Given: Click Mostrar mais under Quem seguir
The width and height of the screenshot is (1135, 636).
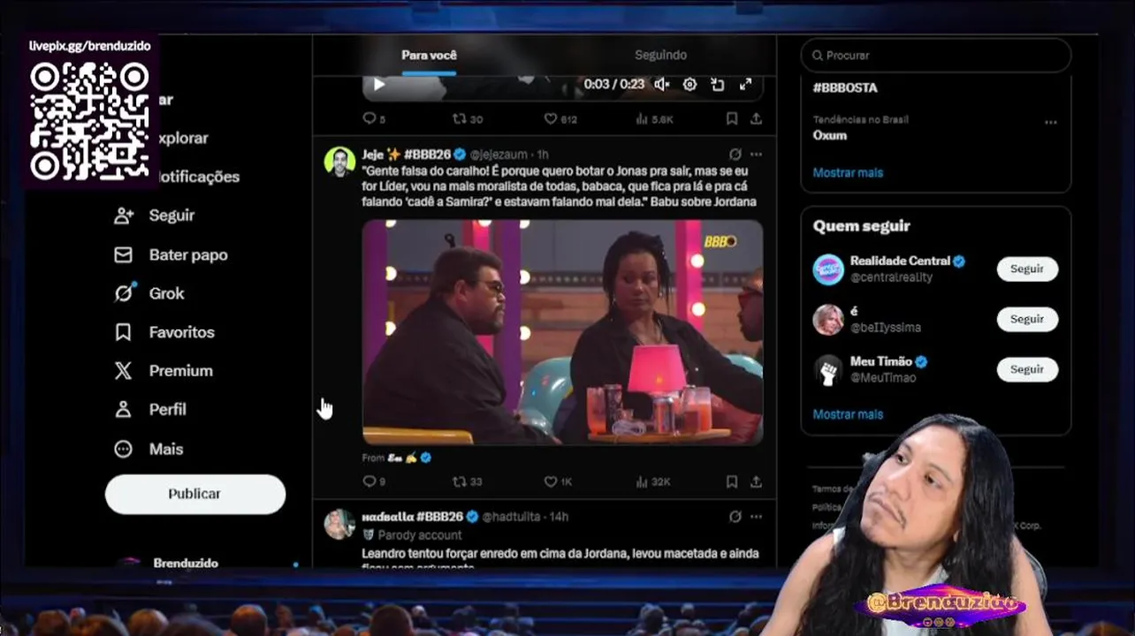Looking at the screenshot, I should pos(848,414).
